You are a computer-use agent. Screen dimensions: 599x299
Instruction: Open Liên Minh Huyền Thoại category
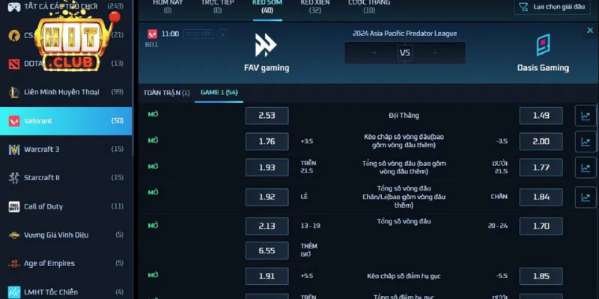pos(66,92)
